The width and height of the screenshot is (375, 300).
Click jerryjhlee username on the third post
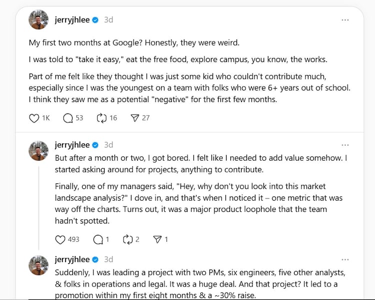pyautogui.click(x=72, y=259)
